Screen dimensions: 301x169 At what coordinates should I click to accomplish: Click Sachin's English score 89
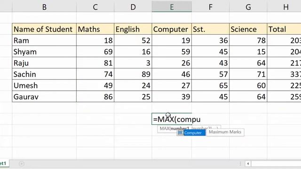(x=133, y=74)
